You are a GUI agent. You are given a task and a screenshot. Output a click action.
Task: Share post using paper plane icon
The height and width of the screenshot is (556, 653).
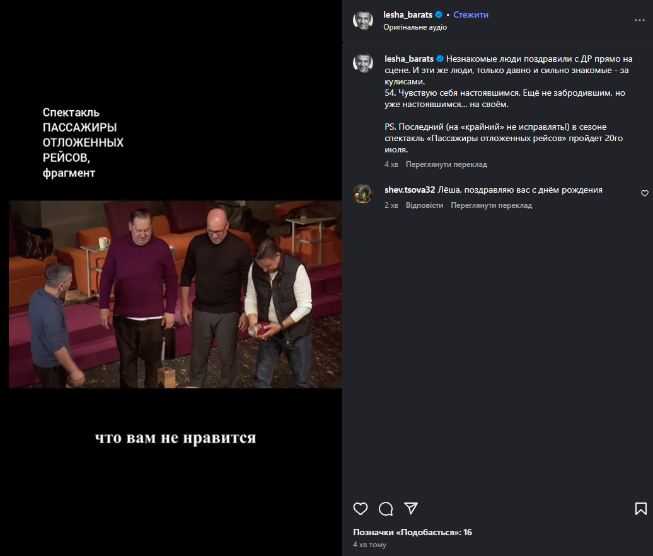click(x=411, y=508)
